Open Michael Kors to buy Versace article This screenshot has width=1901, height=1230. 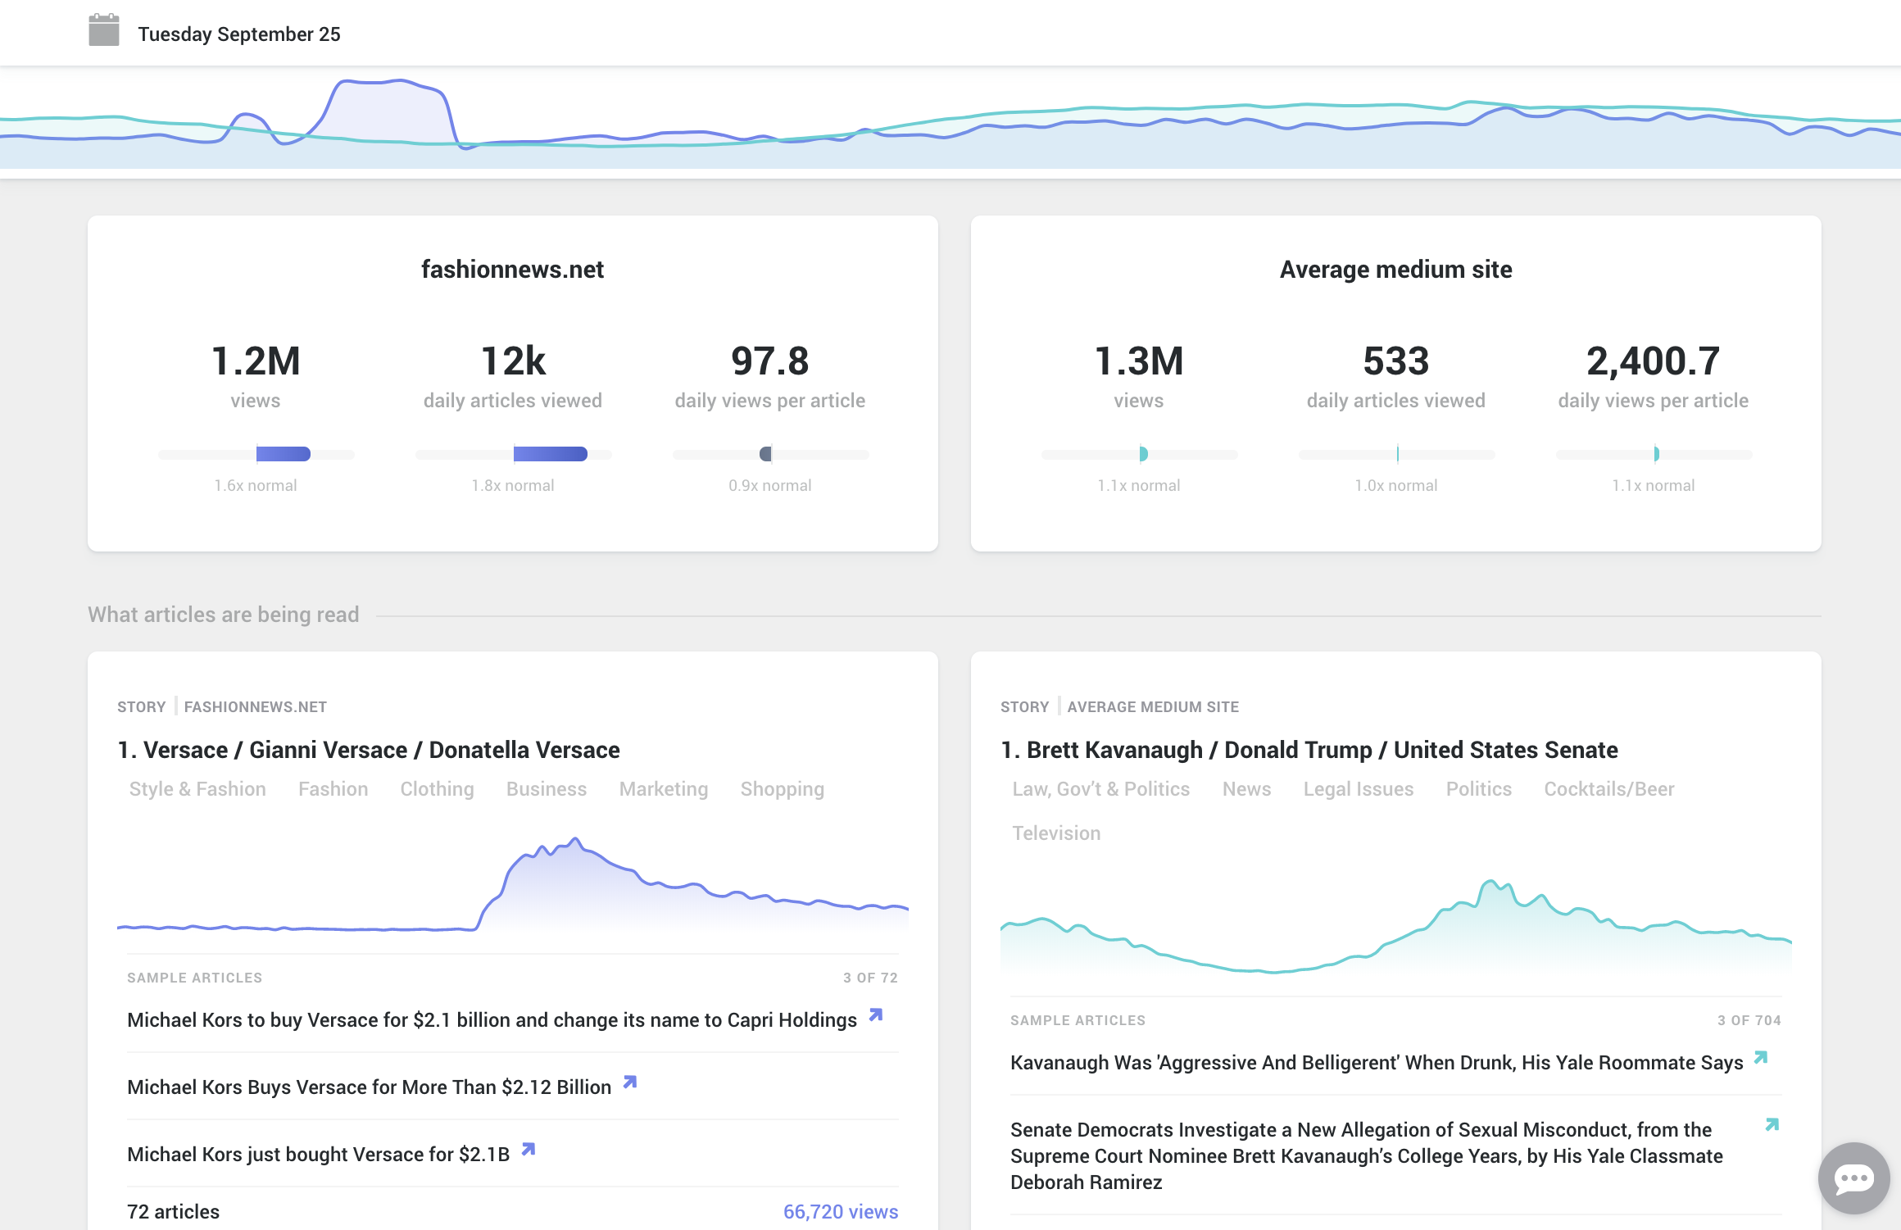point(492,1019)
